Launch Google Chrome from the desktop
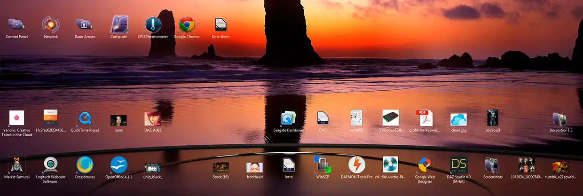 click(187, 24)
